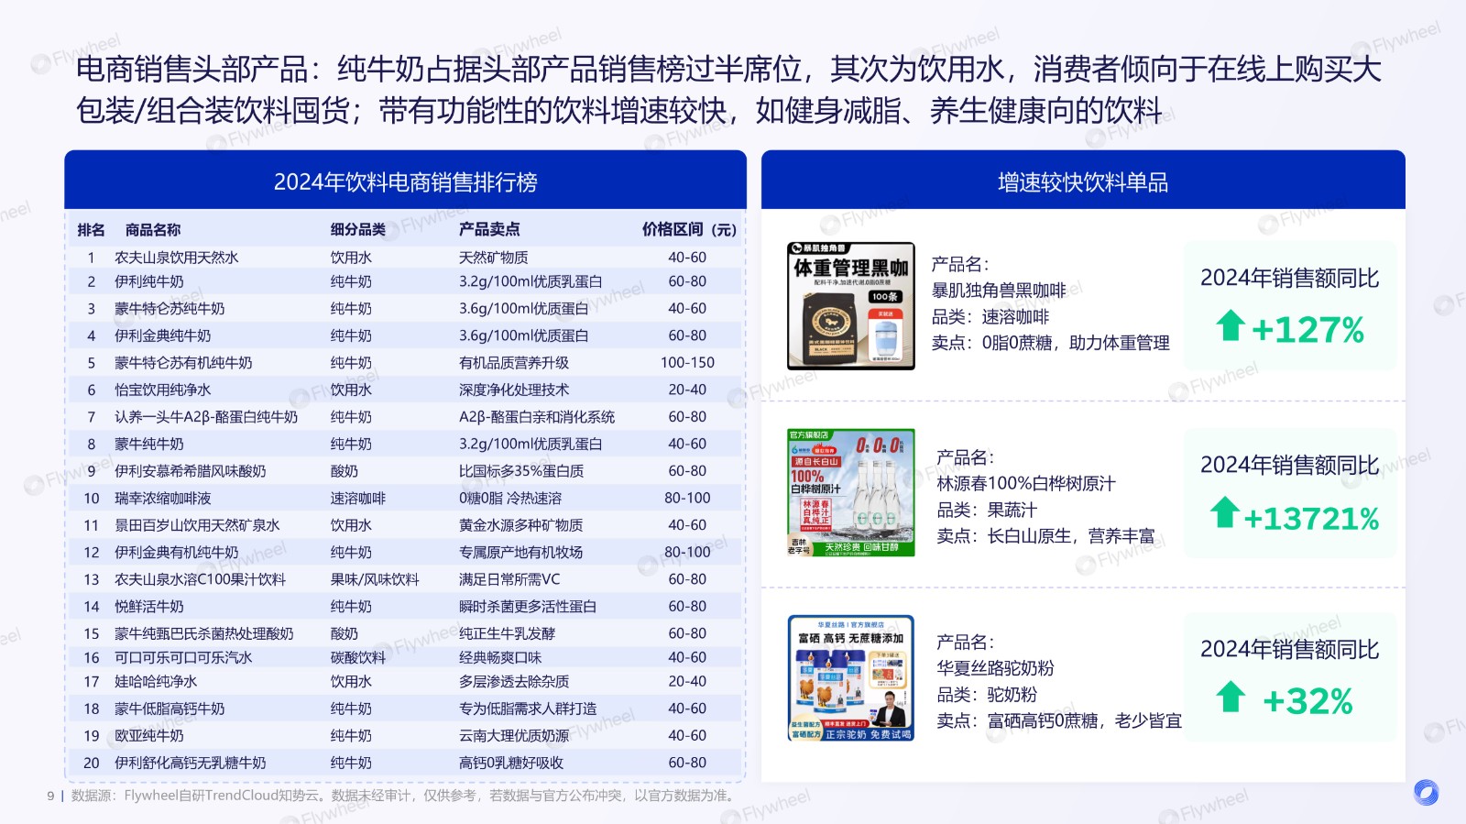Select the 瑞幸浓缩咖啡液 product name

click(x=162, y=498)
